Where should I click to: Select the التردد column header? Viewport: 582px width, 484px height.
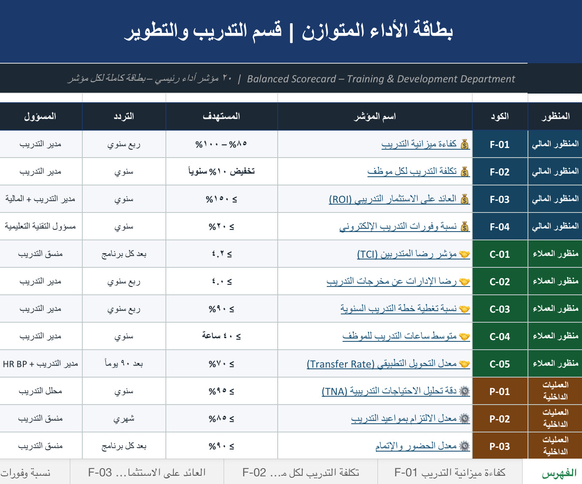pyautogui.click(x=124, y=116)
